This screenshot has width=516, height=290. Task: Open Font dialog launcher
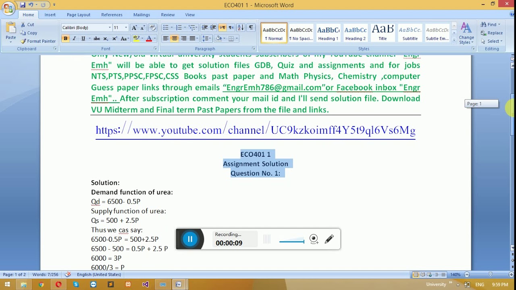pos(155,49)
